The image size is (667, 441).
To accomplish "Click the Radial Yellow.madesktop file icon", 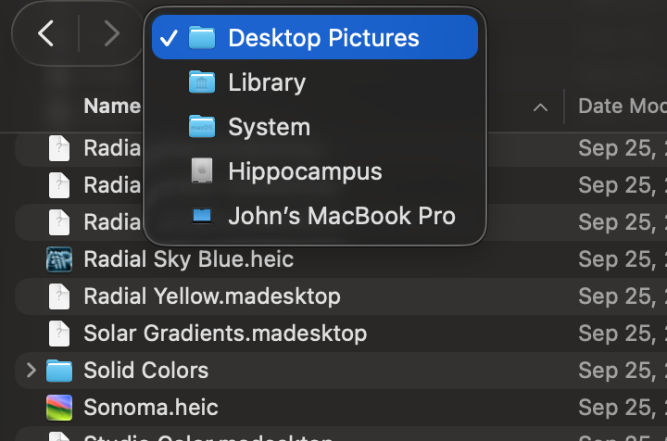I will [59, 296].
